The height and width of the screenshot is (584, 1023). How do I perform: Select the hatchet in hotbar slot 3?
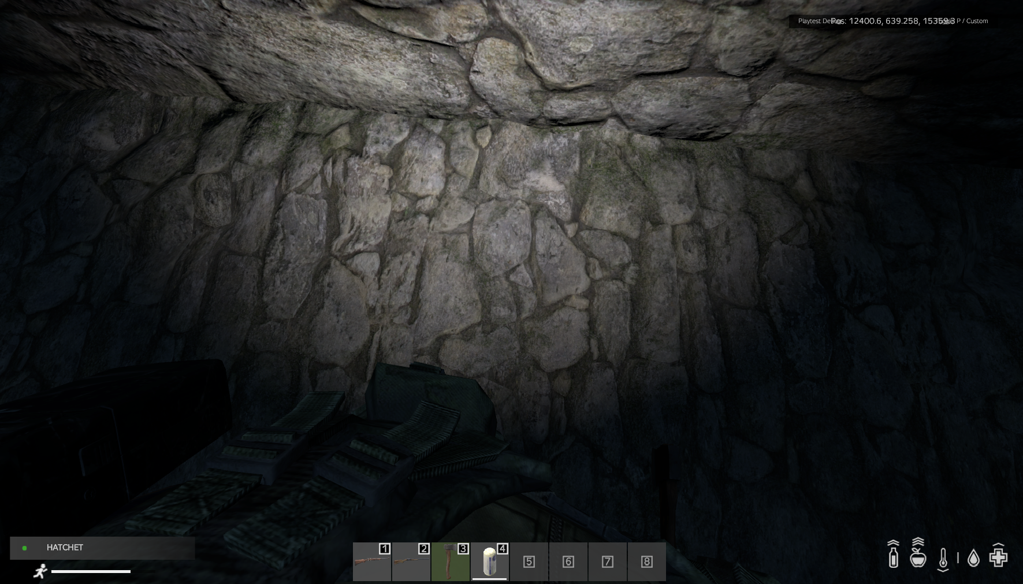[451, 561]
